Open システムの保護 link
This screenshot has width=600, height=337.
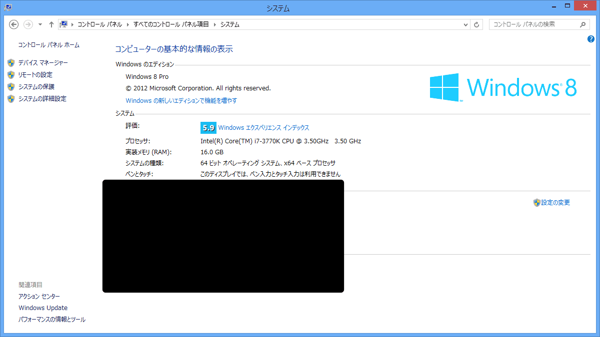coord(36,87)
